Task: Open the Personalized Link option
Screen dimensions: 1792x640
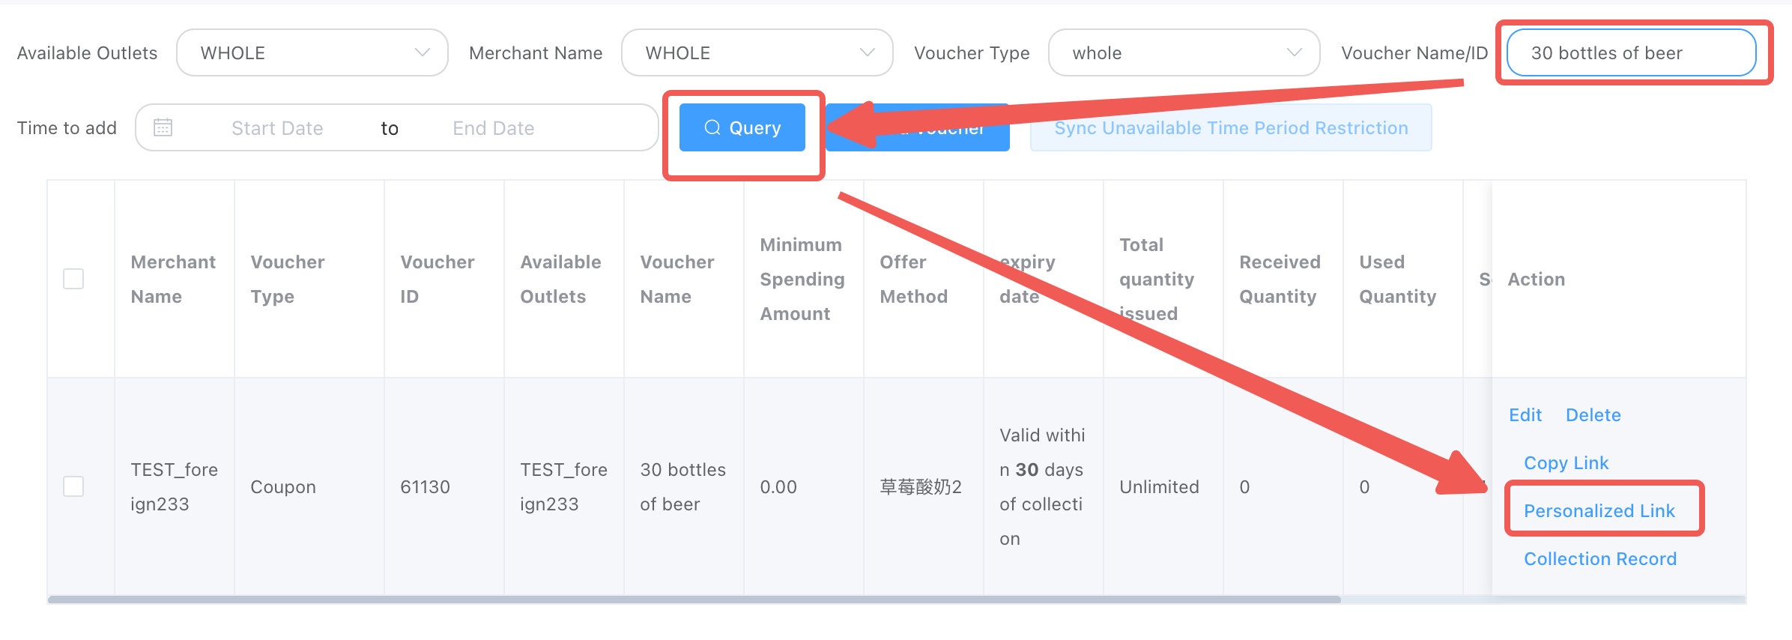Action: click(x=1599, y=511)
